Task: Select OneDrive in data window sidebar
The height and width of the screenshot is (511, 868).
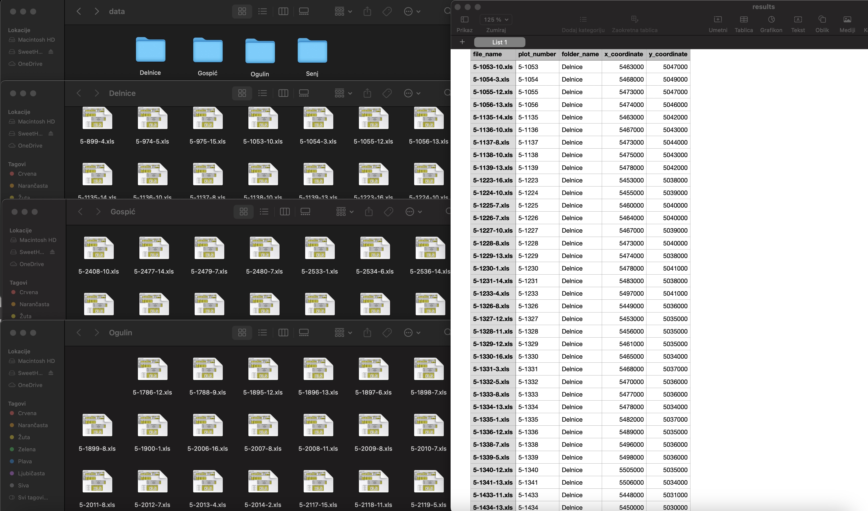Action: (26, 64)
